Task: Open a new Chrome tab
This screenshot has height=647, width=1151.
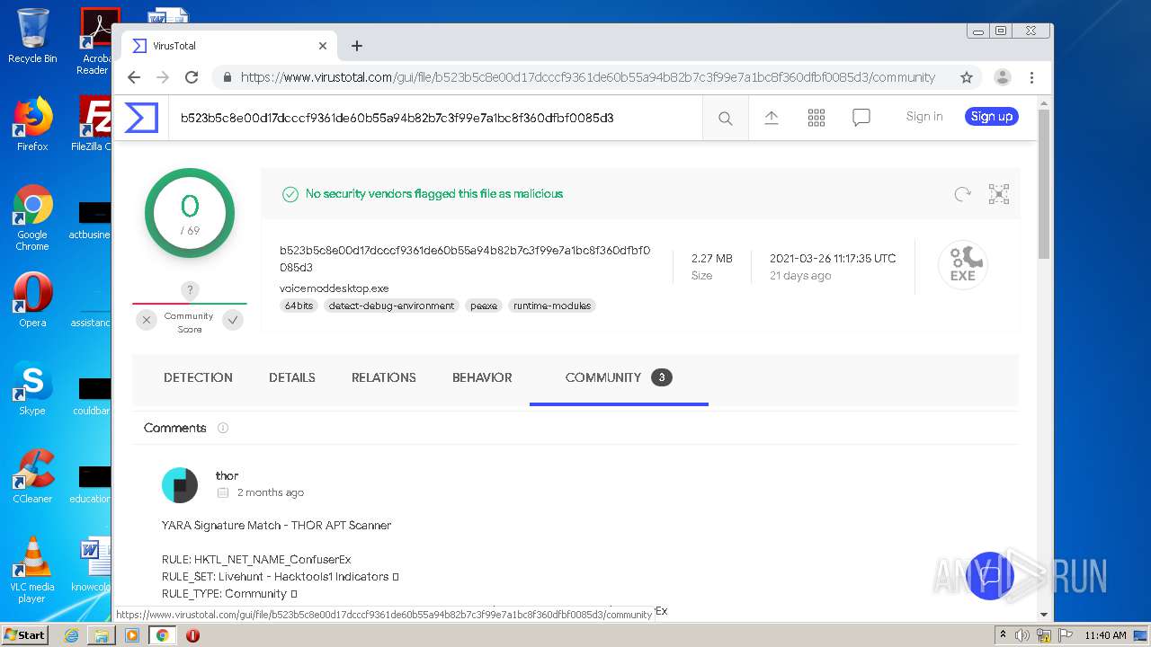Action: pyautogui.click(x=357, y=46)
